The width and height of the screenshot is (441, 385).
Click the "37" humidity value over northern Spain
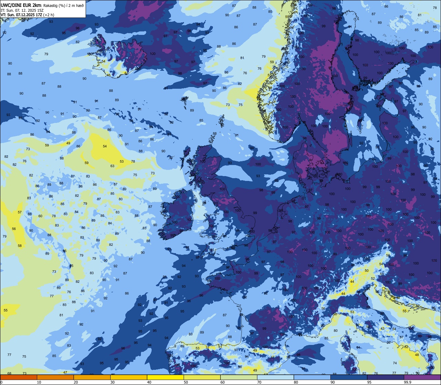point(207,347)
